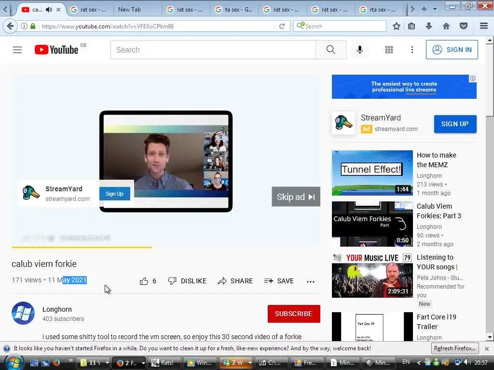Dislike the video with thumbs-down icon

click(172, 281)
